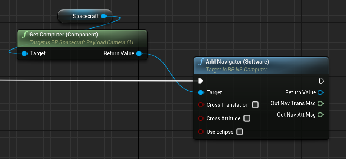Toggle the Use Eclipse checkbox
The width and height of the screenshot is (346, 159).
pyautogui.click(x=240, y=132)
